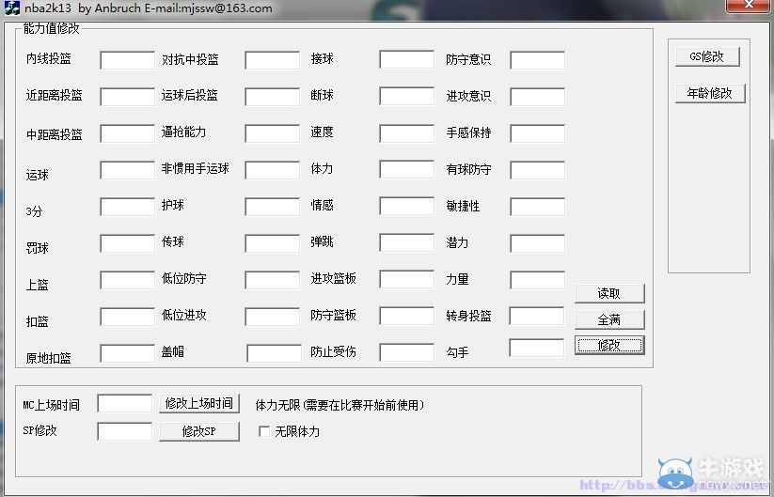Select the 有球防守 input field
Image resolution: width=774 pixels, height=497 pixels.
pyautogui.click(x=538, y=170)
